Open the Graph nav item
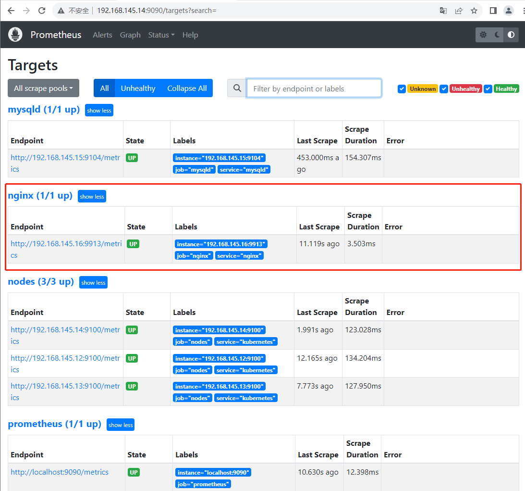The image size is (525, 491). pos(130,35)
